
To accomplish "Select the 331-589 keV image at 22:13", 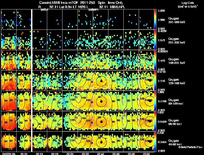I will pos(40,19).
